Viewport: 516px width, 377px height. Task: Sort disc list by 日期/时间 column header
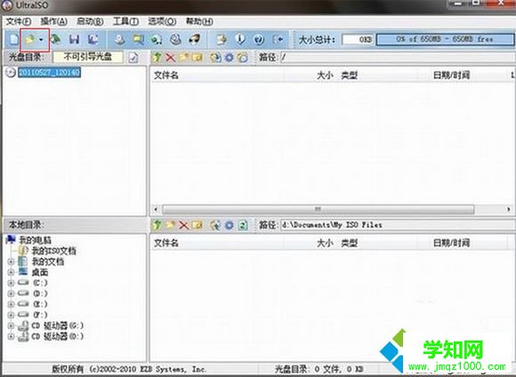click(462, 76)
